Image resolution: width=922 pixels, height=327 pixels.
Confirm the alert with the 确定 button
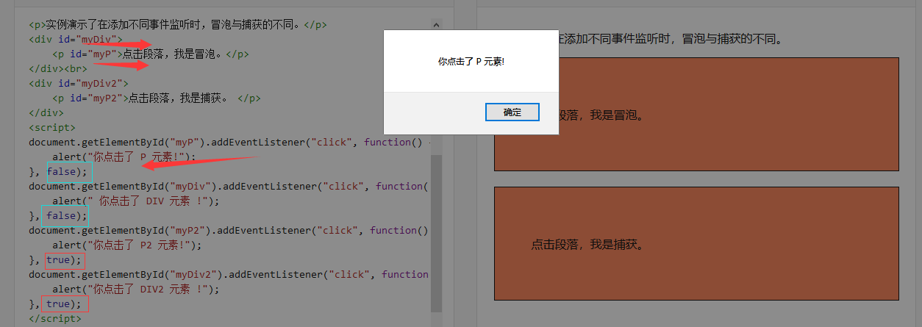coord(512,112)
